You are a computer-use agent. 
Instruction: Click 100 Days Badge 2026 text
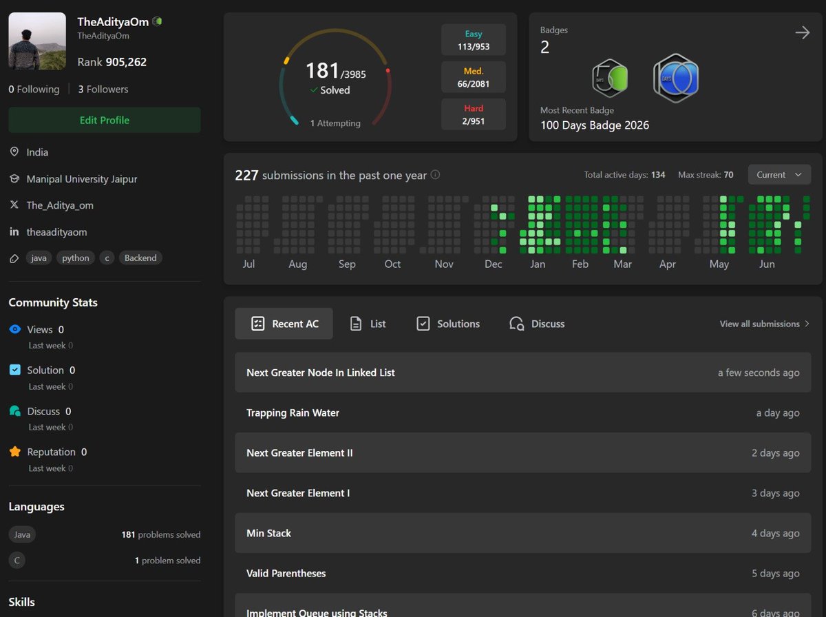pos(595,125)
